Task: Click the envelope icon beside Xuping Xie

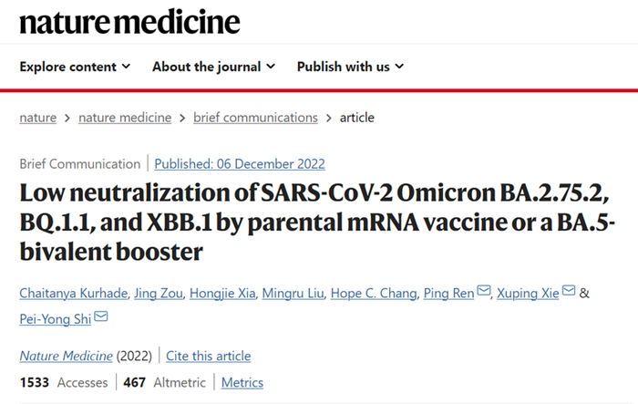Action: coord(568,292)
